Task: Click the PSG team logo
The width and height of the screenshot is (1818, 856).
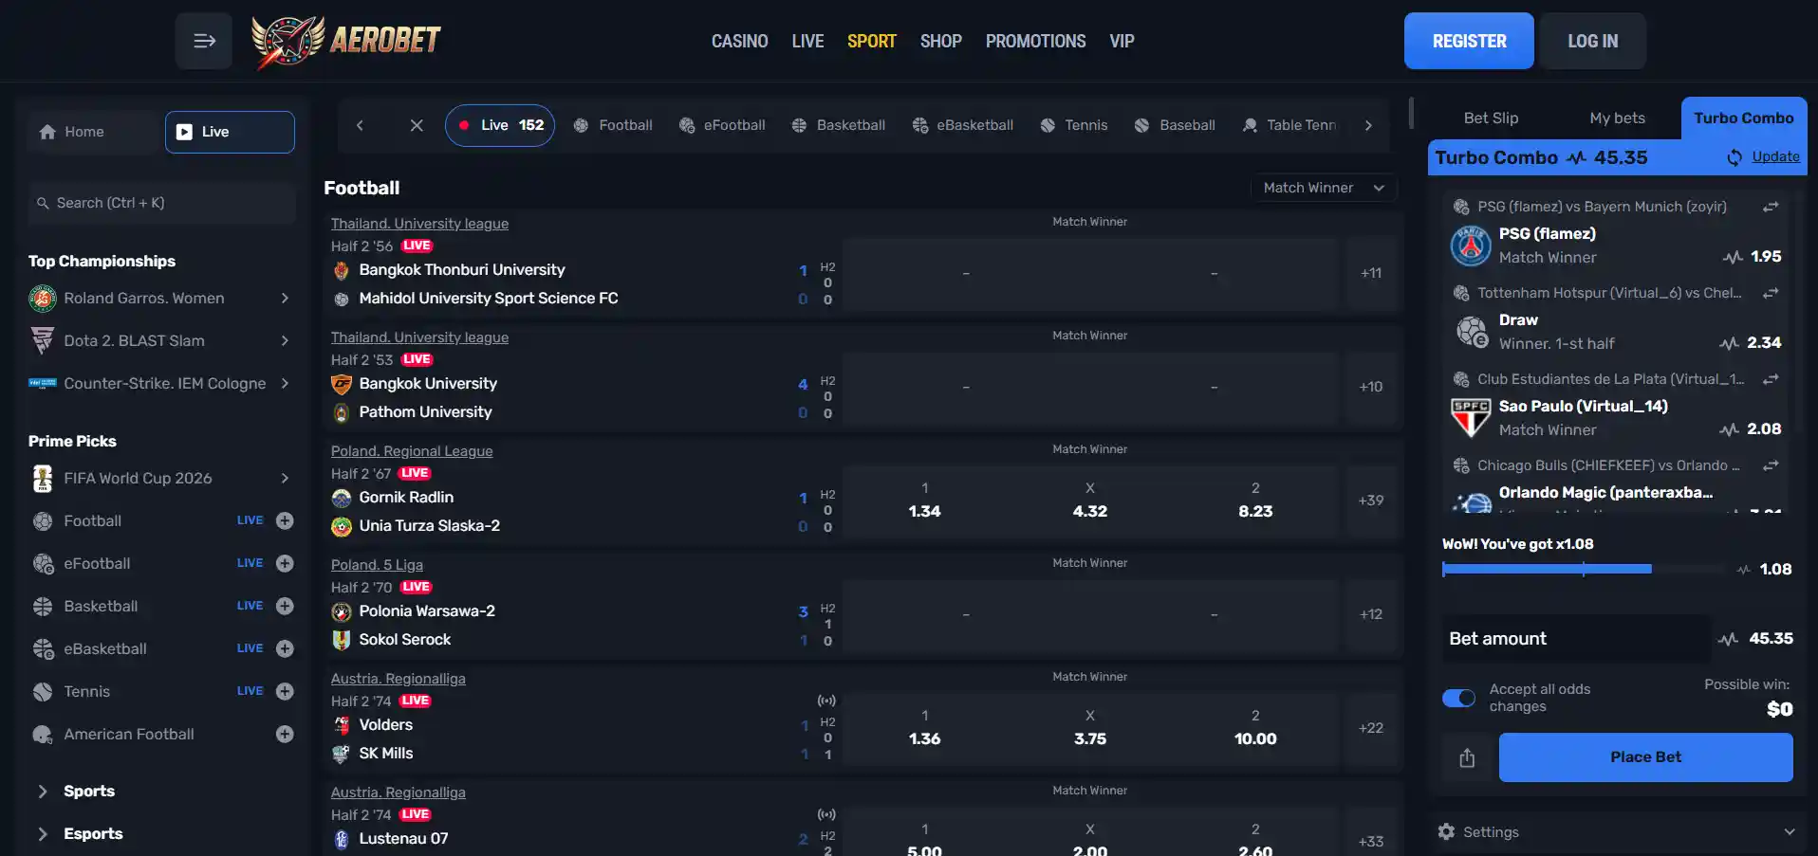Action: pos(1471,246)
